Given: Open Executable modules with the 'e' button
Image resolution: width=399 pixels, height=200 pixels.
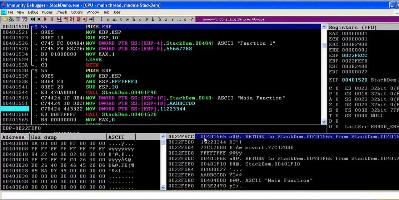Looking at the screenshot, I should (108, 19).
